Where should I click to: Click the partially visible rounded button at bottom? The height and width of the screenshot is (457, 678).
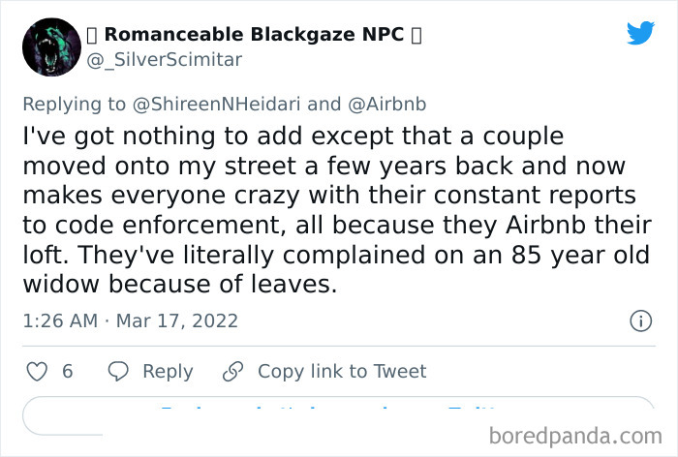(x=339, y=416)
